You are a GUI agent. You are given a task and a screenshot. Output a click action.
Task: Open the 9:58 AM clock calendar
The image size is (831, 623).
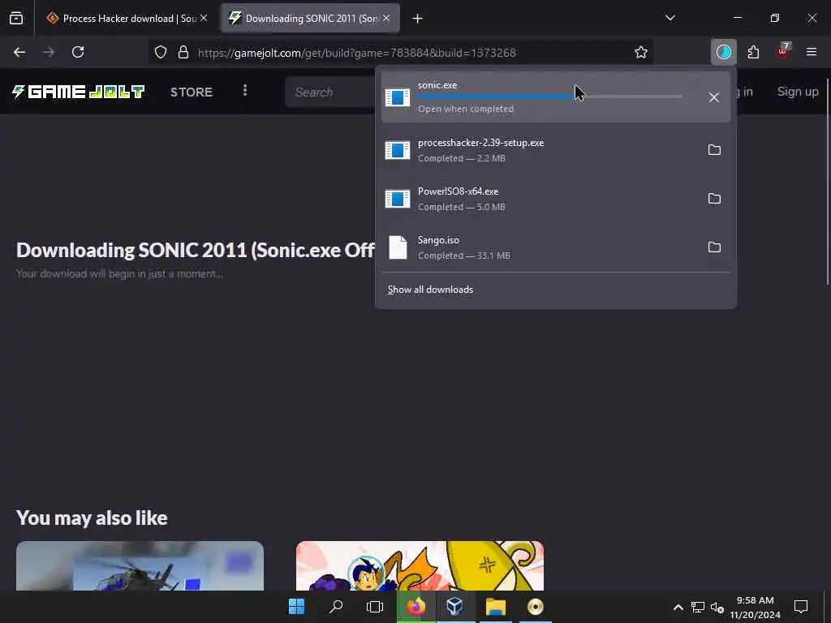755,607
